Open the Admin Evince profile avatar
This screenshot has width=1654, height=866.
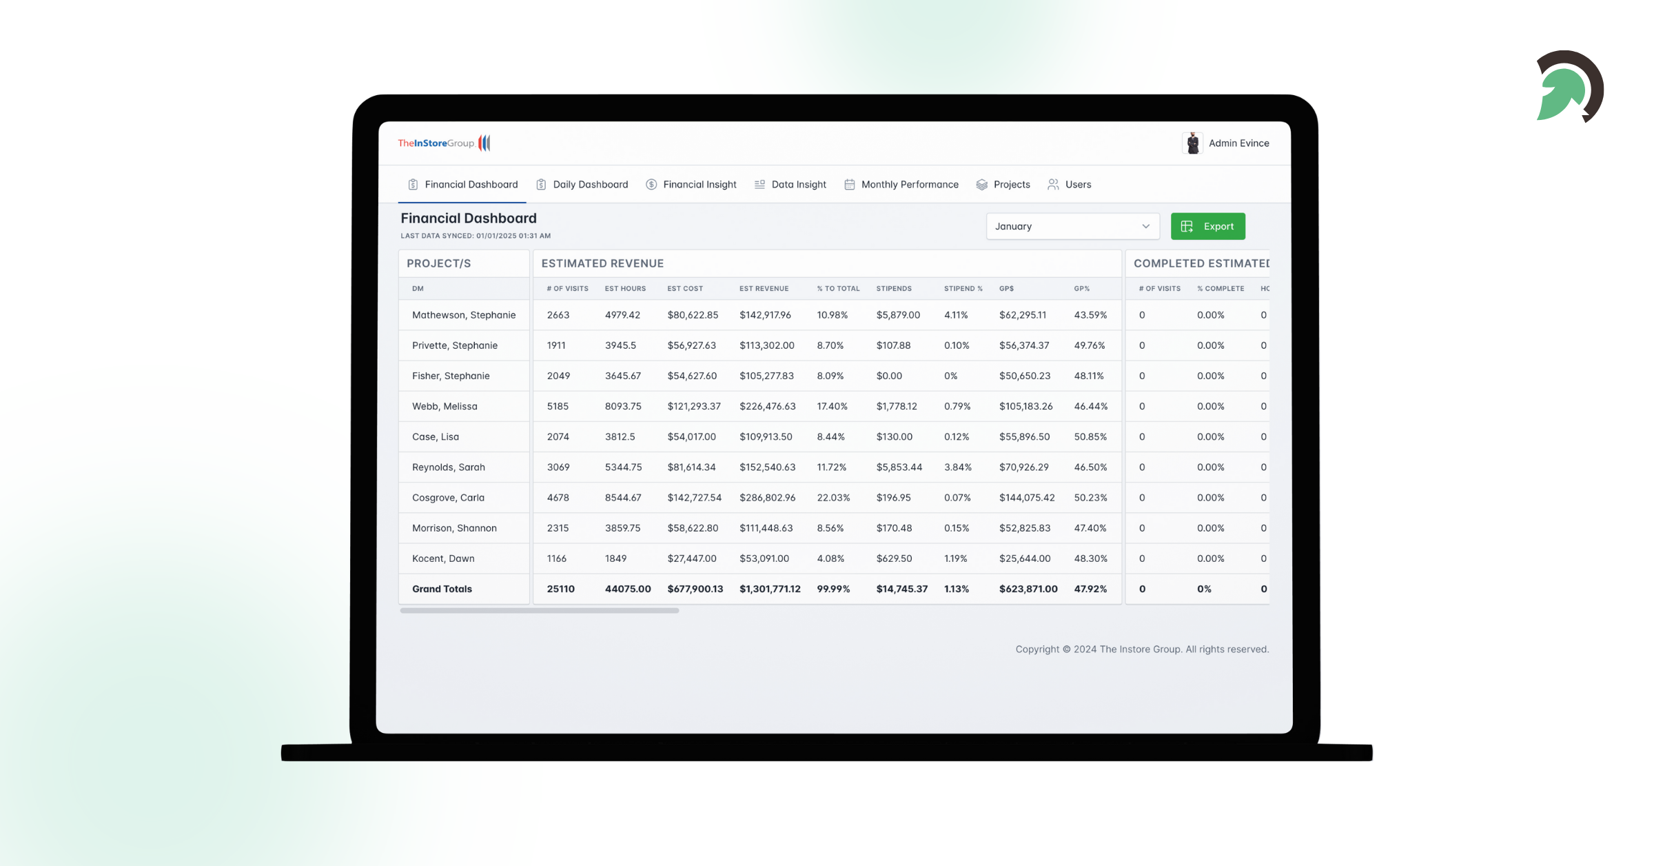[x=1192, y=143]
